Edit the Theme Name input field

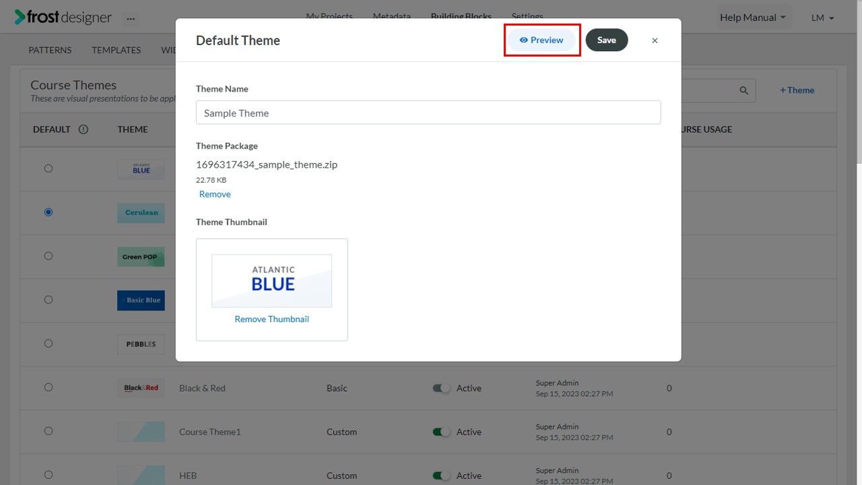click(428, 112)
